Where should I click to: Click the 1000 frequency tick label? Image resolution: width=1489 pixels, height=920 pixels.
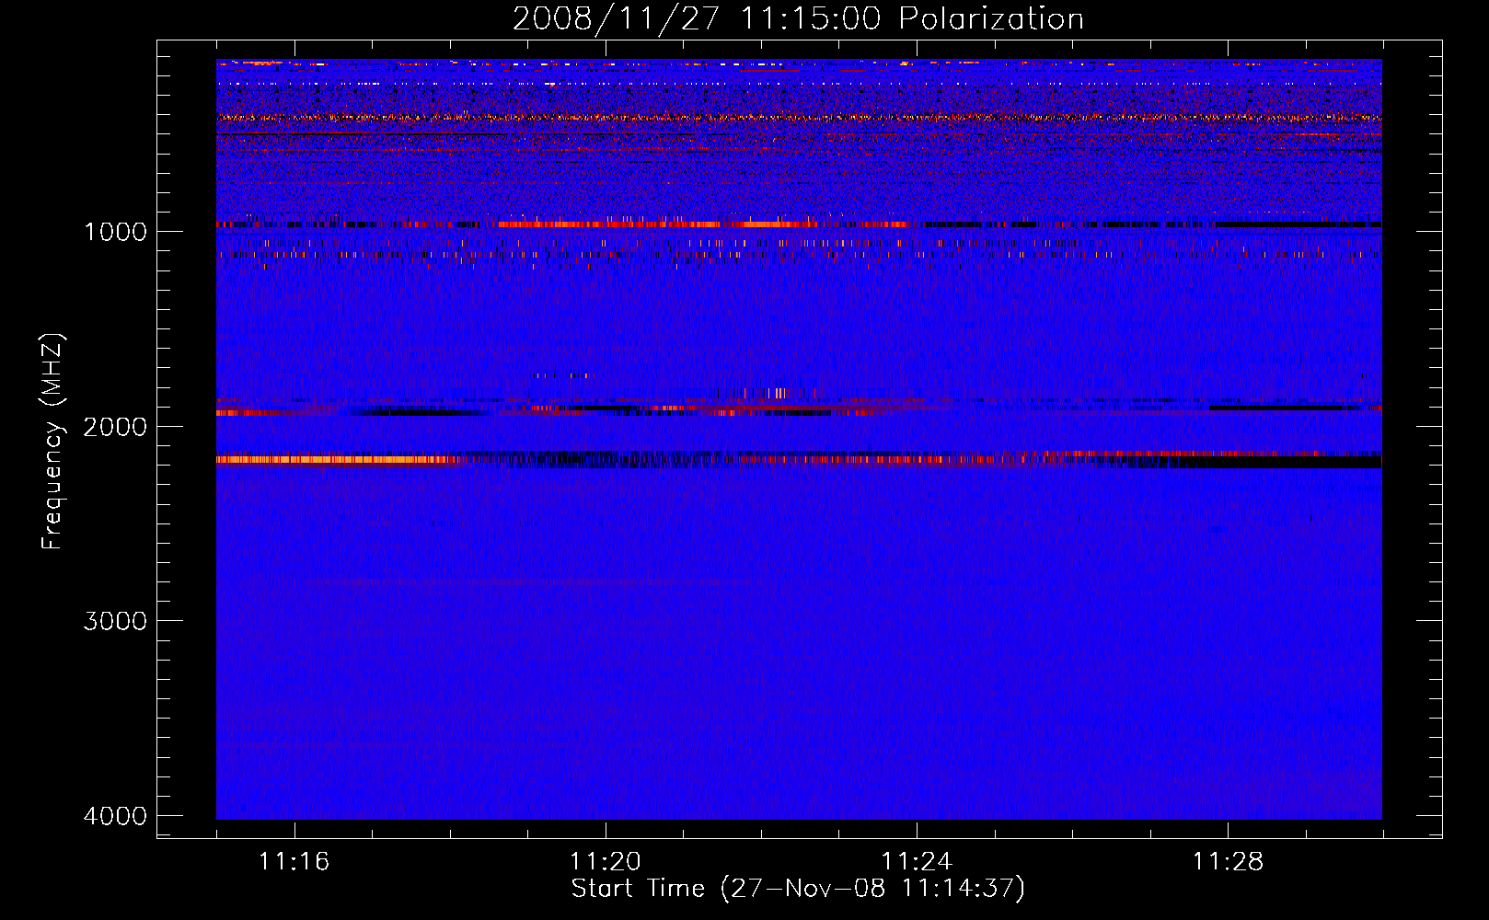115,231
